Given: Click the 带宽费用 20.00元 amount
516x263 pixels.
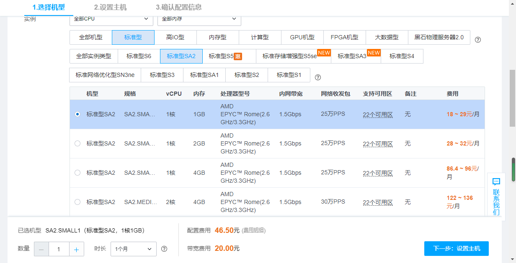Looking at the screenshot, I should point(227,248).
